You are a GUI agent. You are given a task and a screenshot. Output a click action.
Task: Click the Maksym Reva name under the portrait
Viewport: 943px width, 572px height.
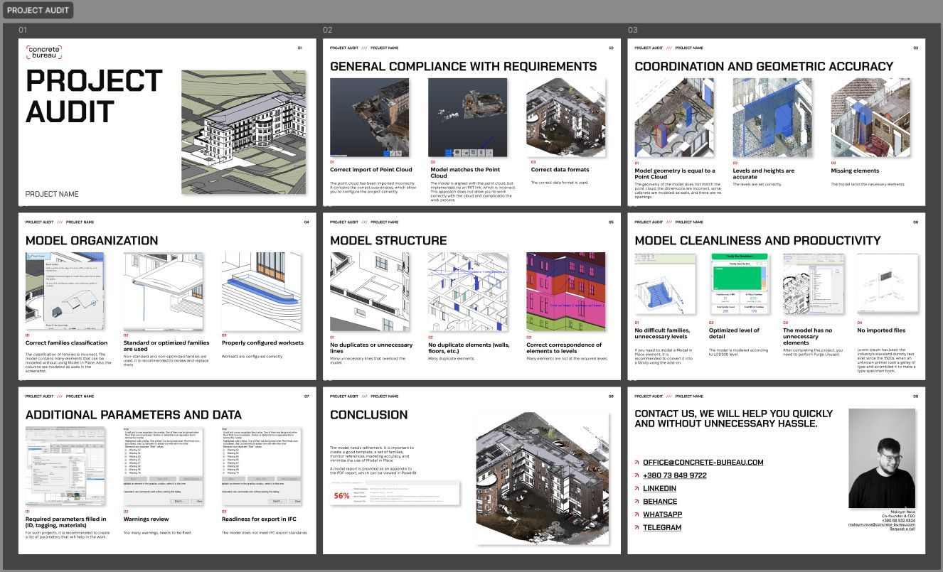click(902, 512)
